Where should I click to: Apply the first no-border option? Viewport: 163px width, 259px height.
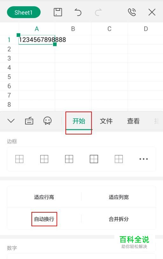click(19, 159)
